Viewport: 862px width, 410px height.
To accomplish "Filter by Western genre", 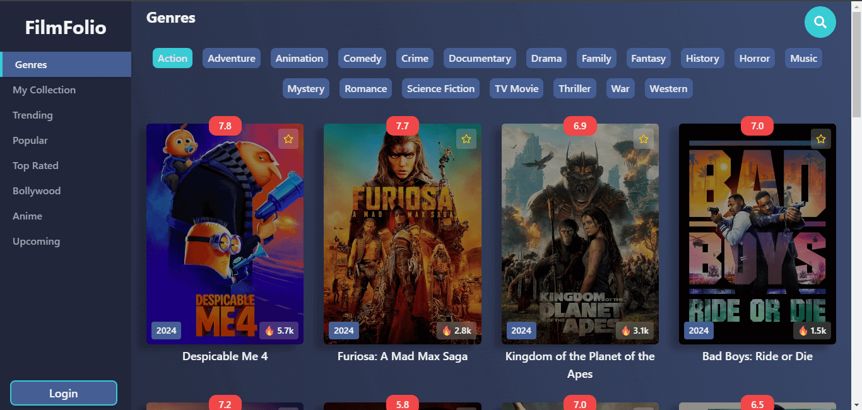I will pos(668,88).
